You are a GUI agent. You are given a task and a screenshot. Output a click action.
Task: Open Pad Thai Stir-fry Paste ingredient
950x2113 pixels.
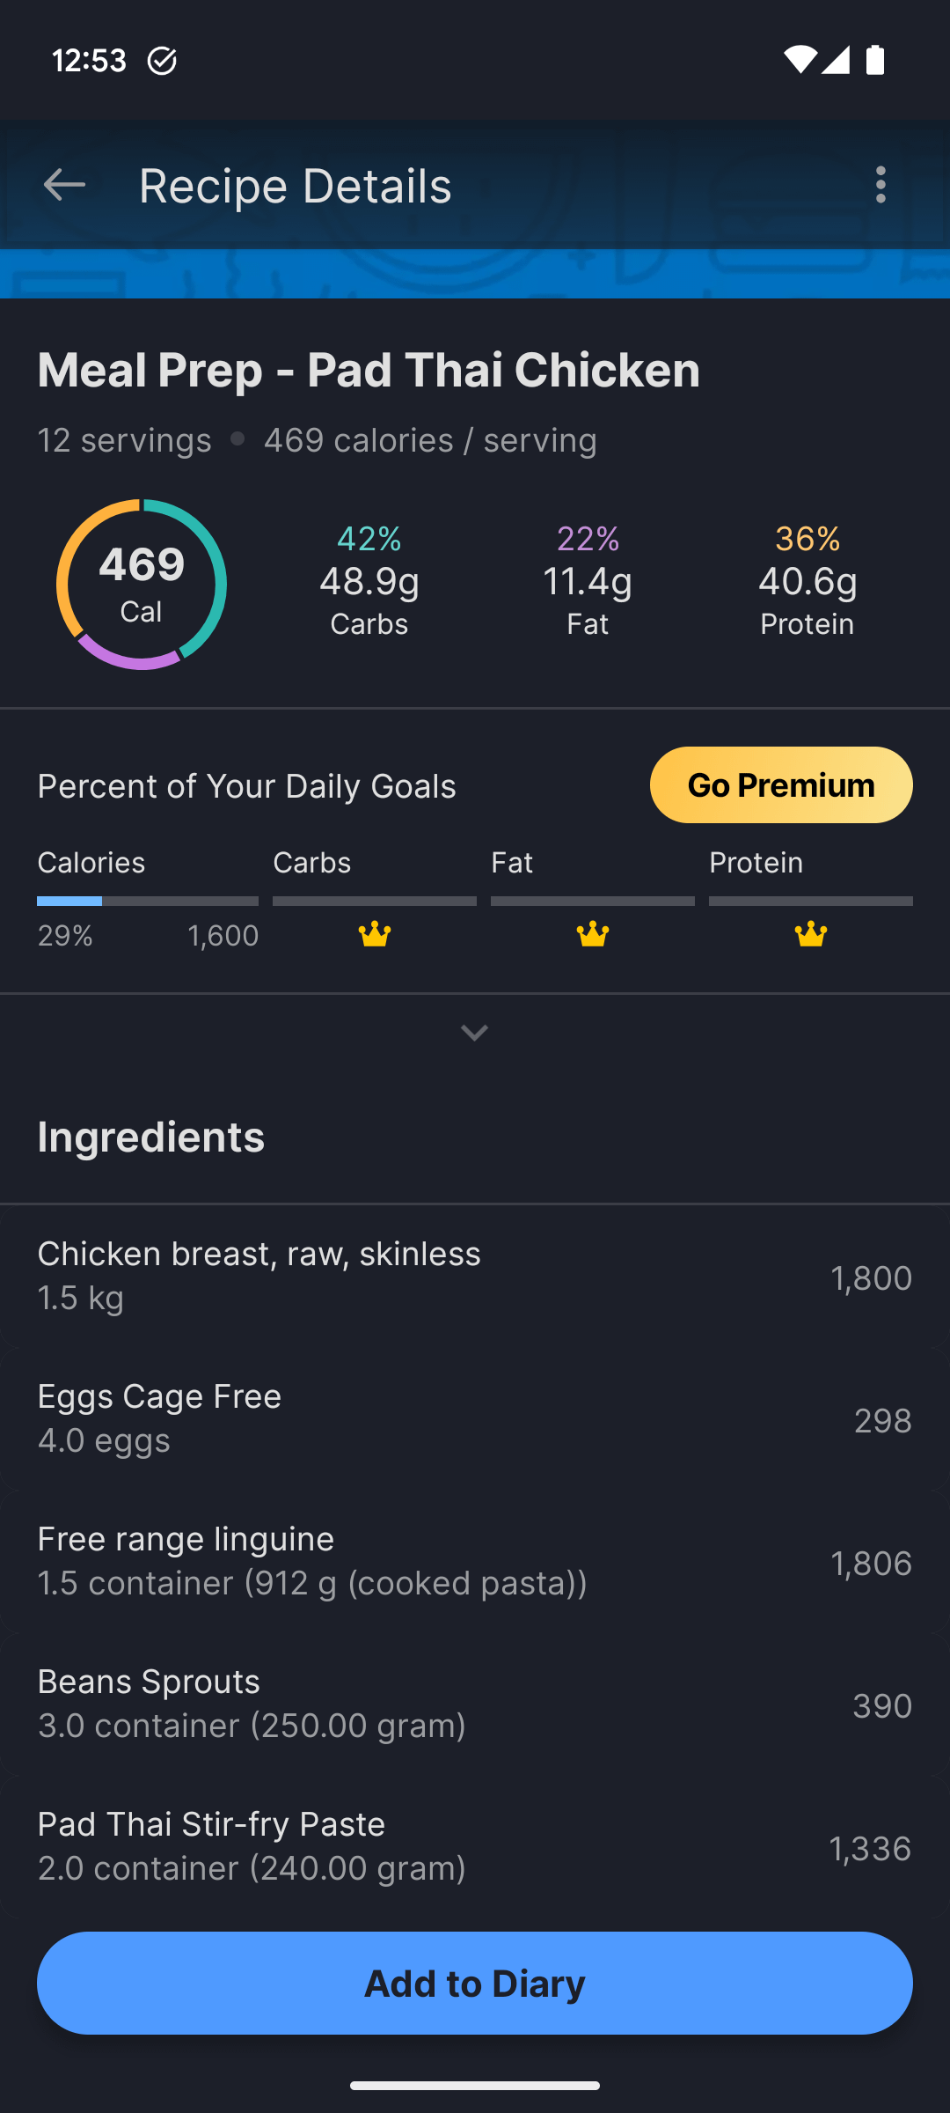[x=475, y=1846]
